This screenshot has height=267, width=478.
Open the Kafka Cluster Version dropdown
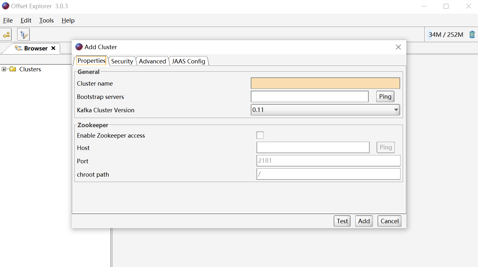[x=325, y=110]
